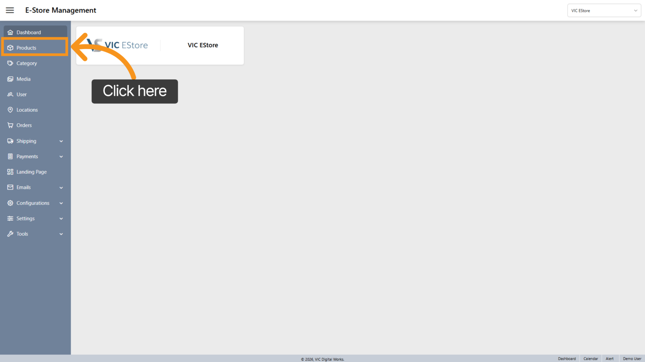This screenshot has height=362, width=645.
Task: Click the Media image icon
Action: point(10,79)
